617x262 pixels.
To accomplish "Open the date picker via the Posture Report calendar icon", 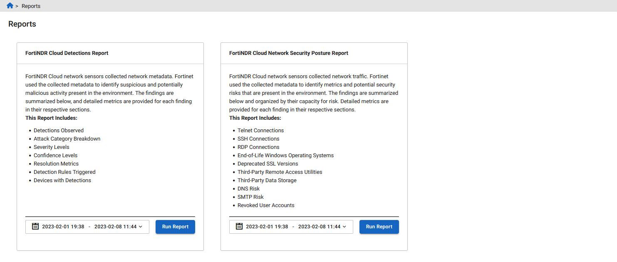I will click(239, 226).
